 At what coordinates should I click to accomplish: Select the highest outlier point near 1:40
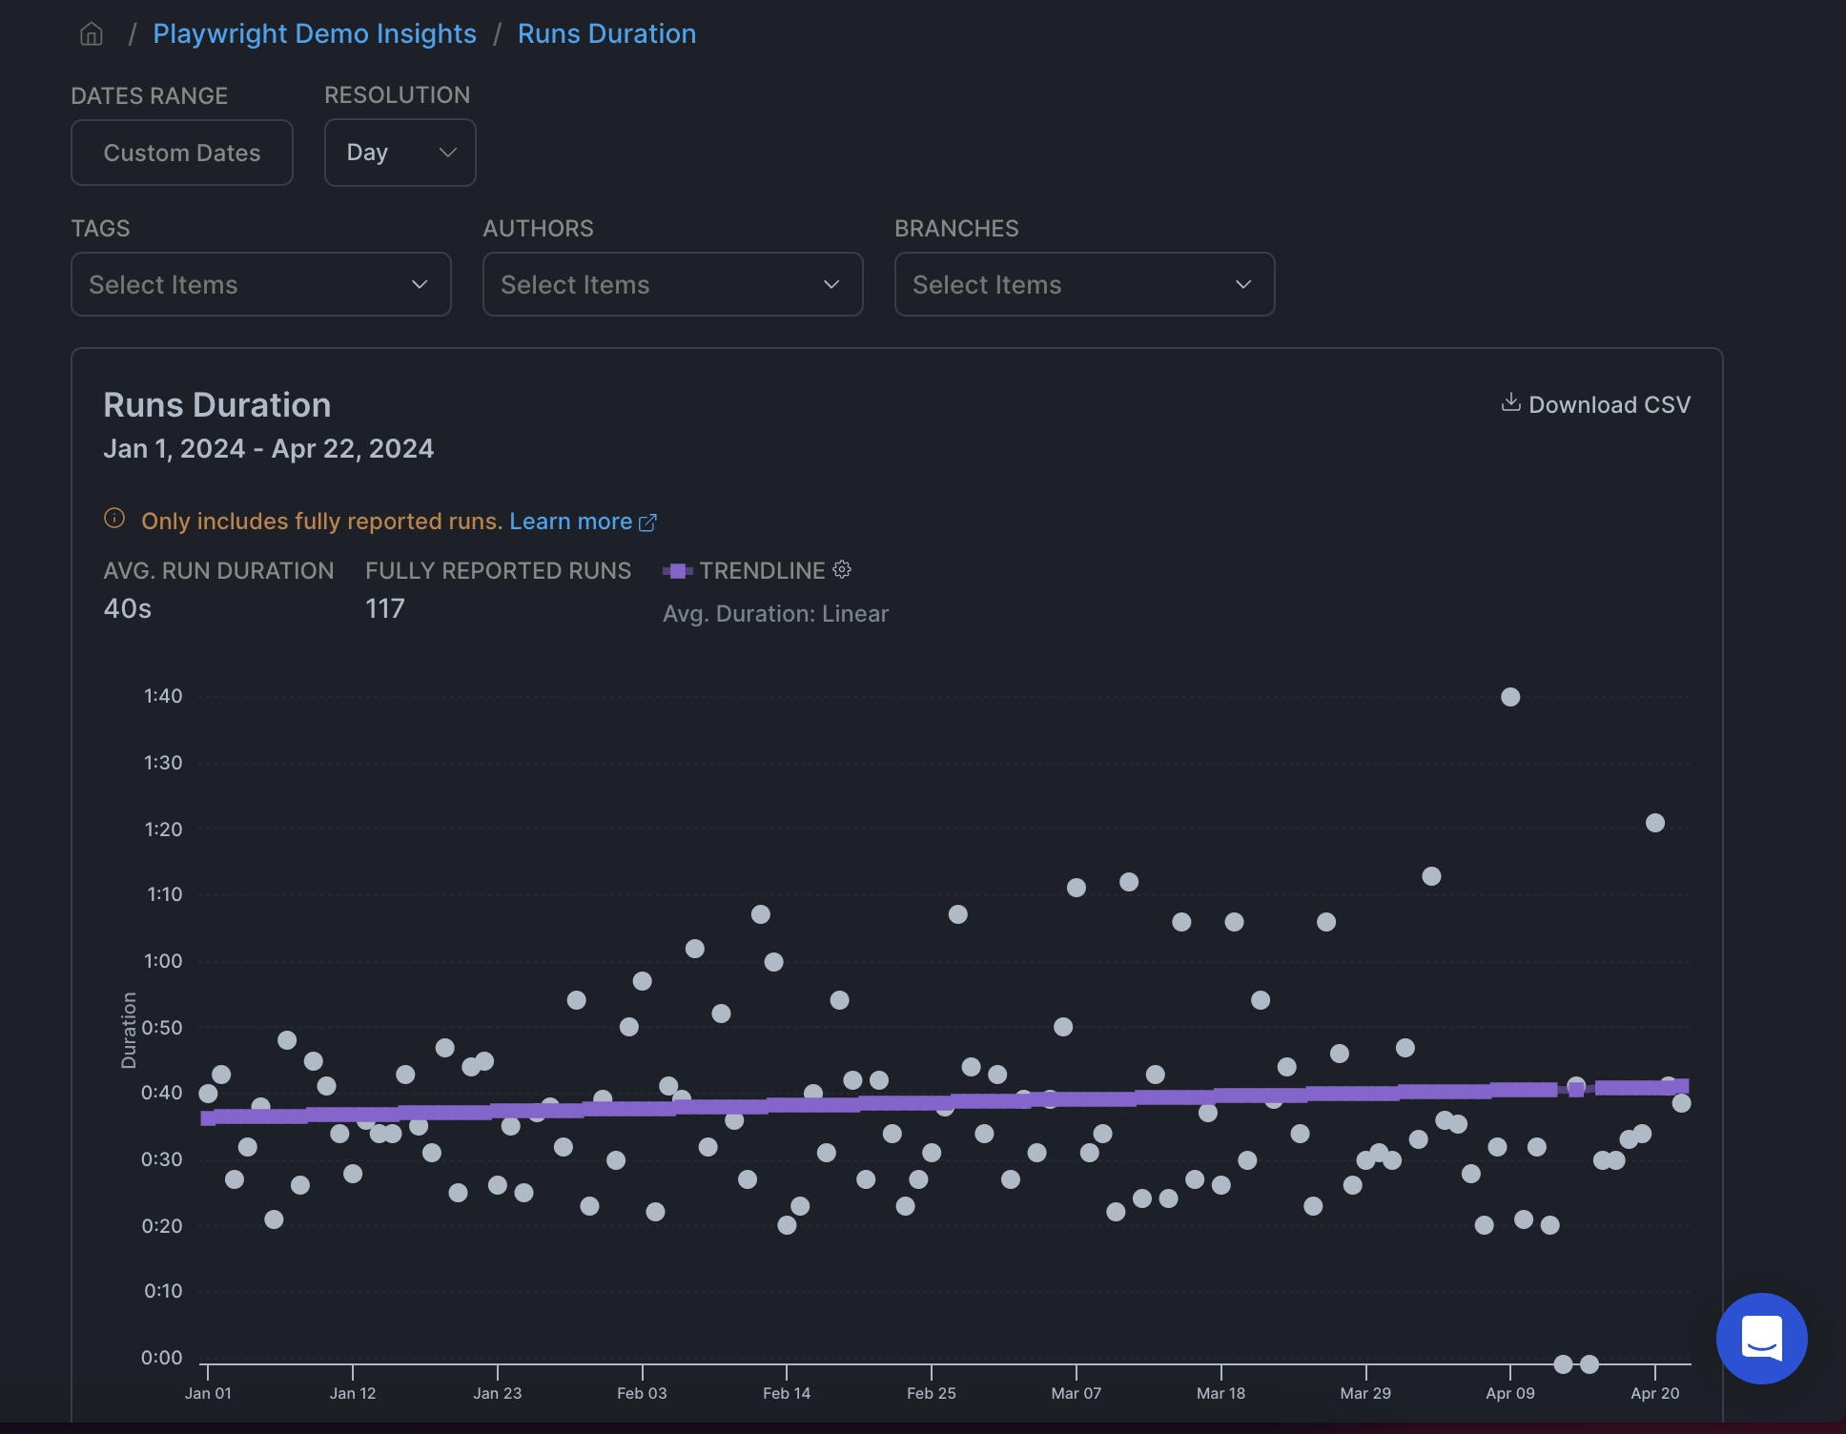1510,696
